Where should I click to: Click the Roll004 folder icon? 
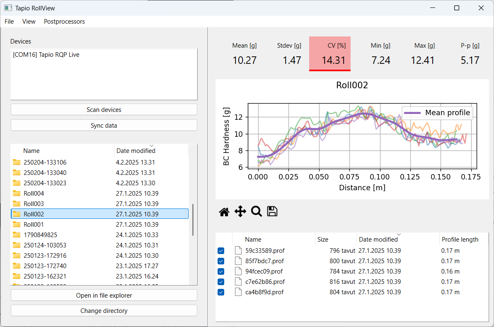click(x=17, y=194)
